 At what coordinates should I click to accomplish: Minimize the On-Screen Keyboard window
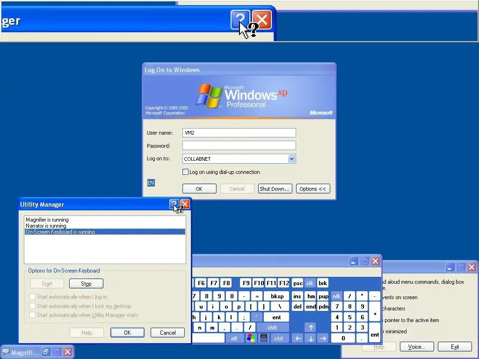click(x=353, y=261)
